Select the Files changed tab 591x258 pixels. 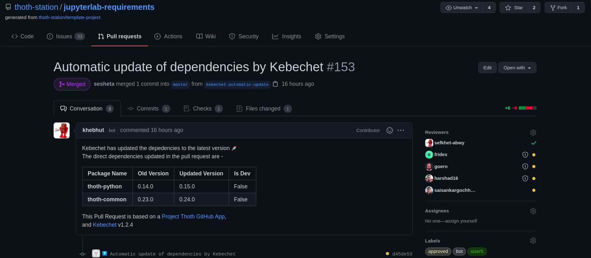(x=264, y=109)
